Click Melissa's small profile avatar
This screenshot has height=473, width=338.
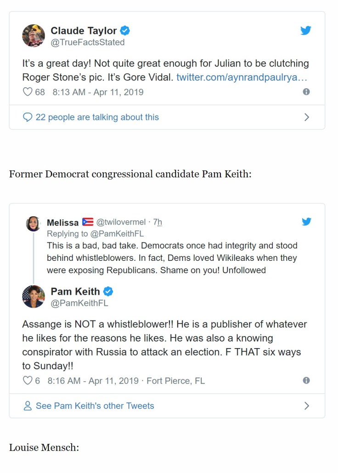click(33, 224)
